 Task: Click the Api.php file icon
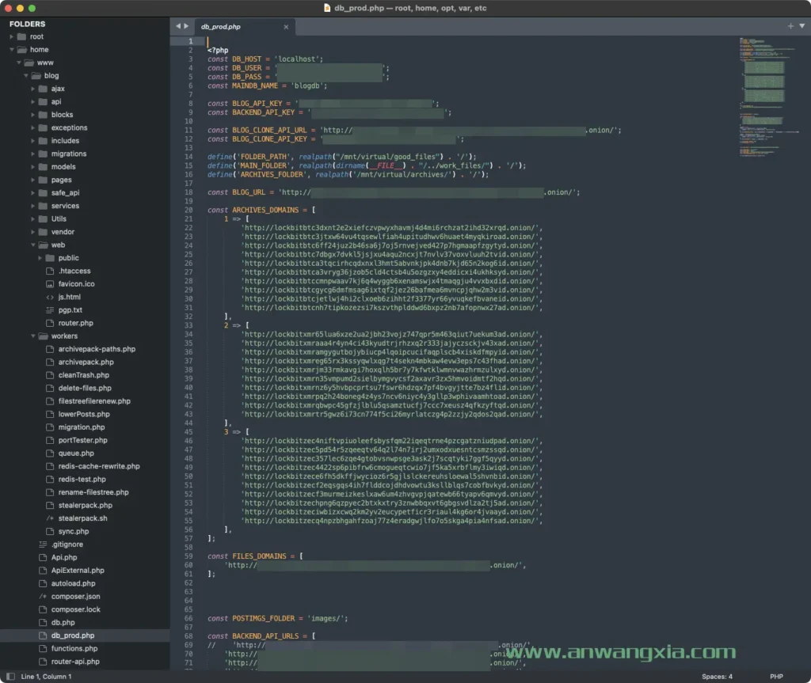[x=43, y=557]
